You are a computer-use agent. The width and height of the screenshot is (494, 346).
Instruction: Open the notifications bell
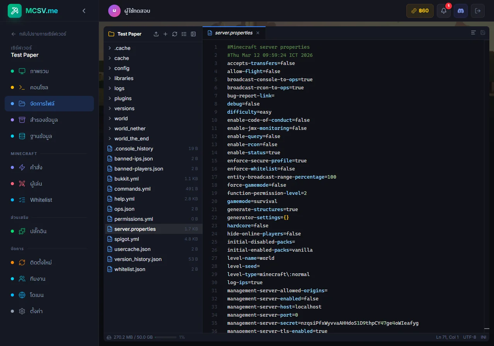(x=444, y=11)
